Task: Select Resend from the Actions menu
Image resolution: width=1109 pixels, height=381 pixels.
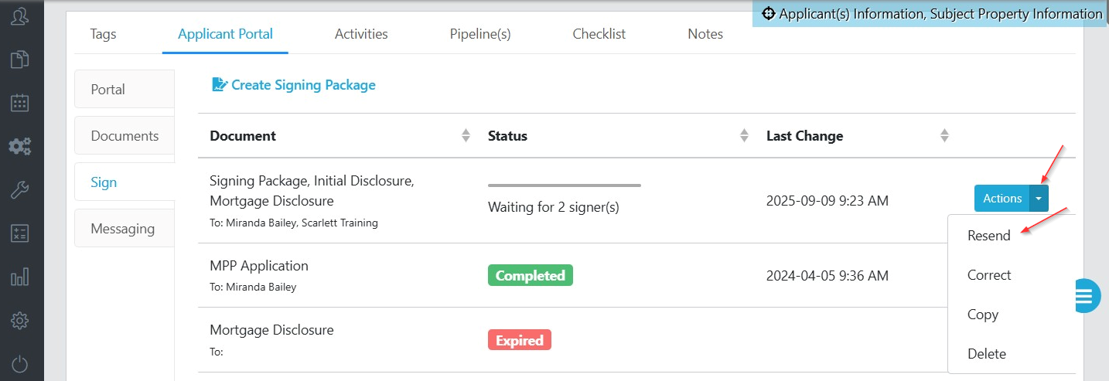Action: pyautogui.click(x=988, y=236)
